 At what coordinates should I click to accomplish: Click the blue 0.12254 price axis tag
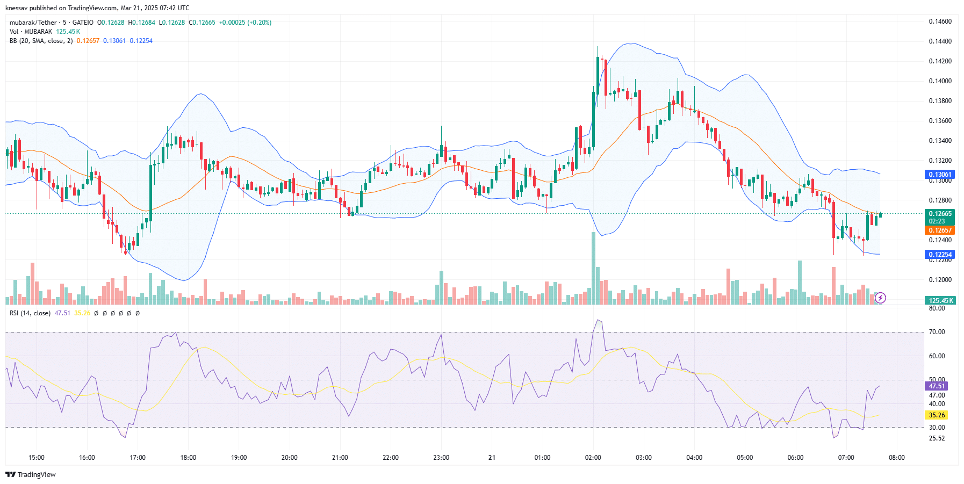pos(940,255)
